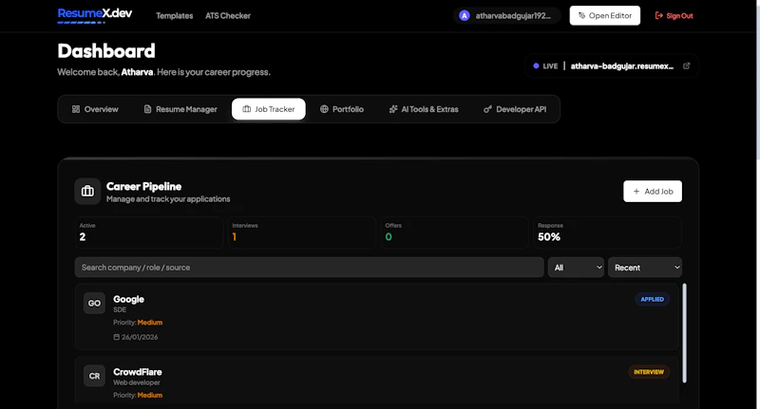This screenshot has width=760, height=409.
Task: Click the Active count card
Action: click(149, 232)
